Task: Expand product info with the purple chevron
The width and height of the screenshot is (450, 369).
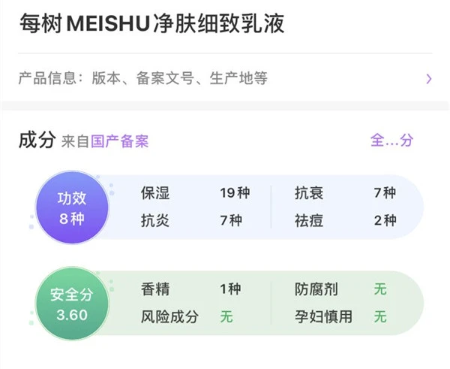Action: [x=428, y=78]
